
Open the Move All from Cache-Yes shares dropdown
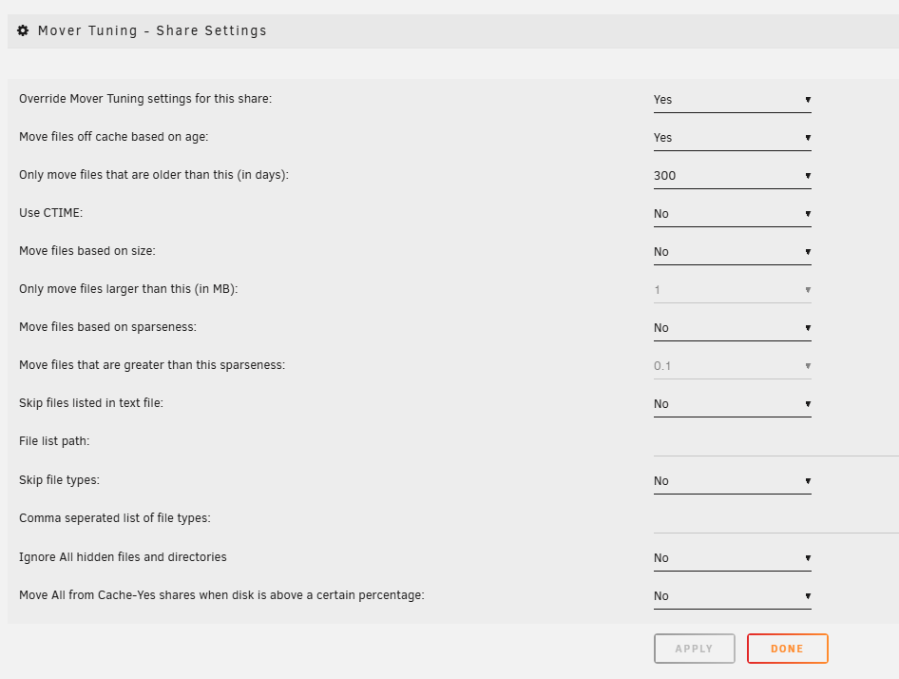732,595
